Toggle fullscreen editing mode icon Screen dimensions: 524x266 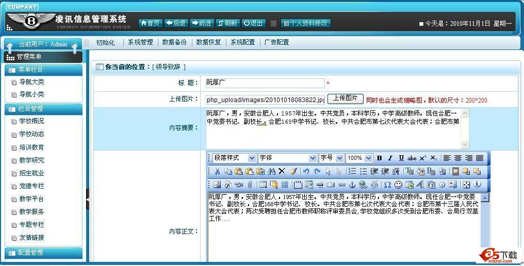tap(467, 185)
